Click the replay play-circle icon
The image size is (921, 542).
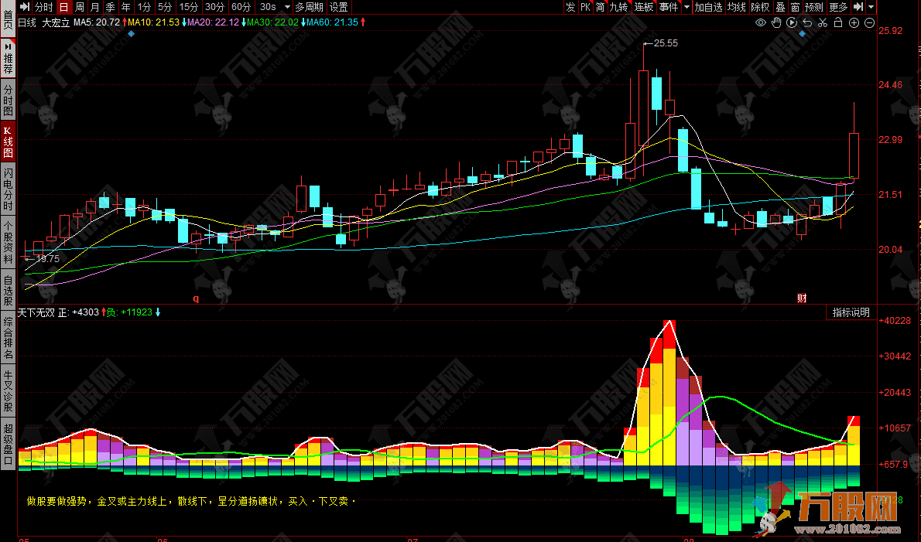[x=792, y=22]
